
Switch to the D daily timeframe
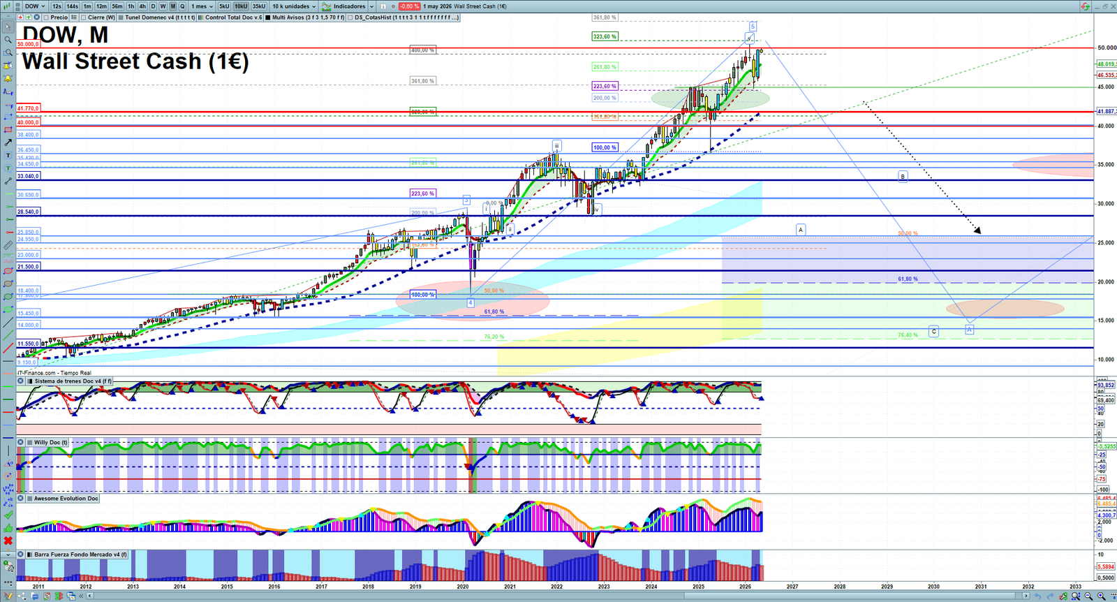coord(153,6)
